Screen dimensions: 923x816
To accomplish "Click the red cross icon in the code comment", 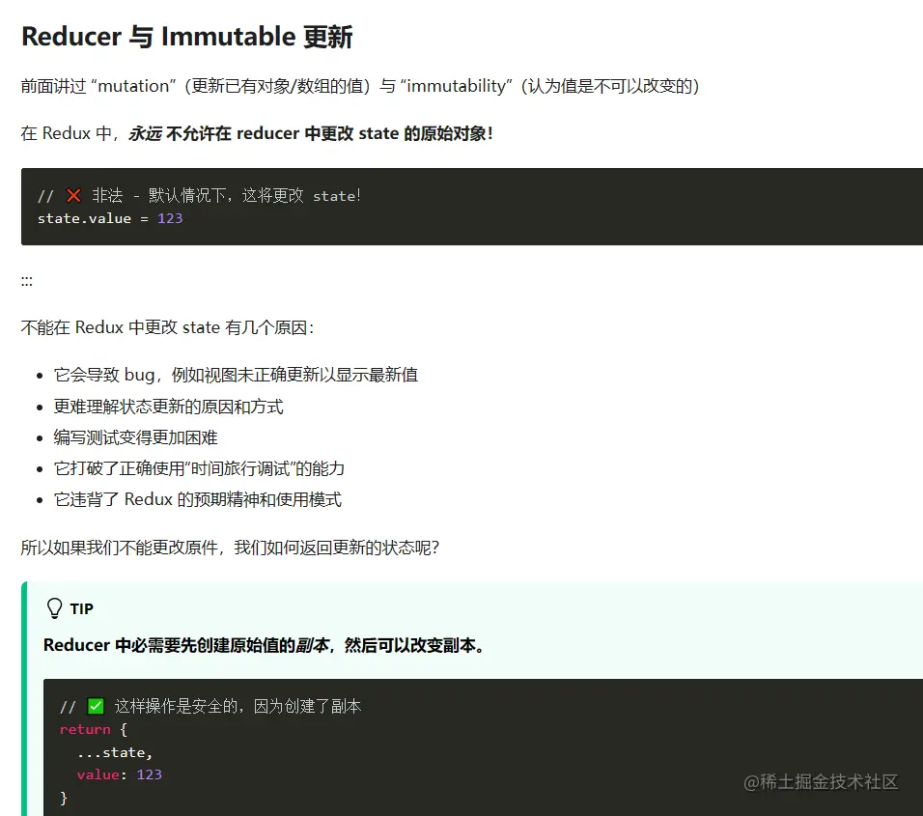I will 73,195.
